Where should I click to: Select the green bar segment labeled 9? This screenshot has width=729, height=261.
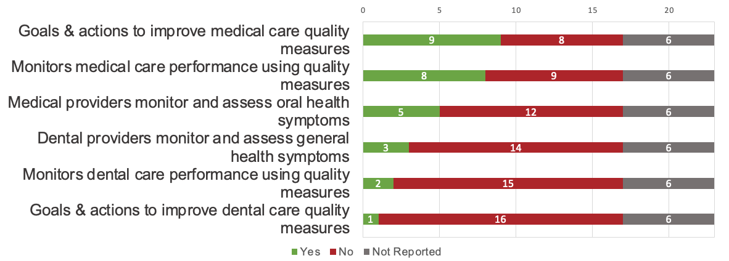pyautogui.click(x=432, y=40)
